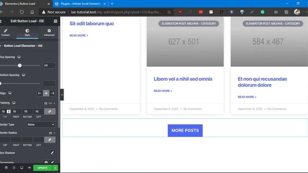This screenshot has height=173, width=308.
Task: Open the Et non qui recusandae dolorum dolore post
Action: 262,82
